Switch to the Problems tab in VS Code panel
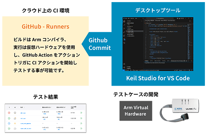 click(x=147, y=61)
